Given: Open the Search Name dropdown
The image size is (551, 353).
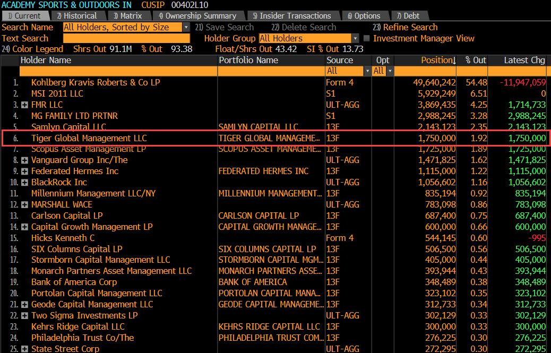Looking at the screenshot, I should pos(186,28).
